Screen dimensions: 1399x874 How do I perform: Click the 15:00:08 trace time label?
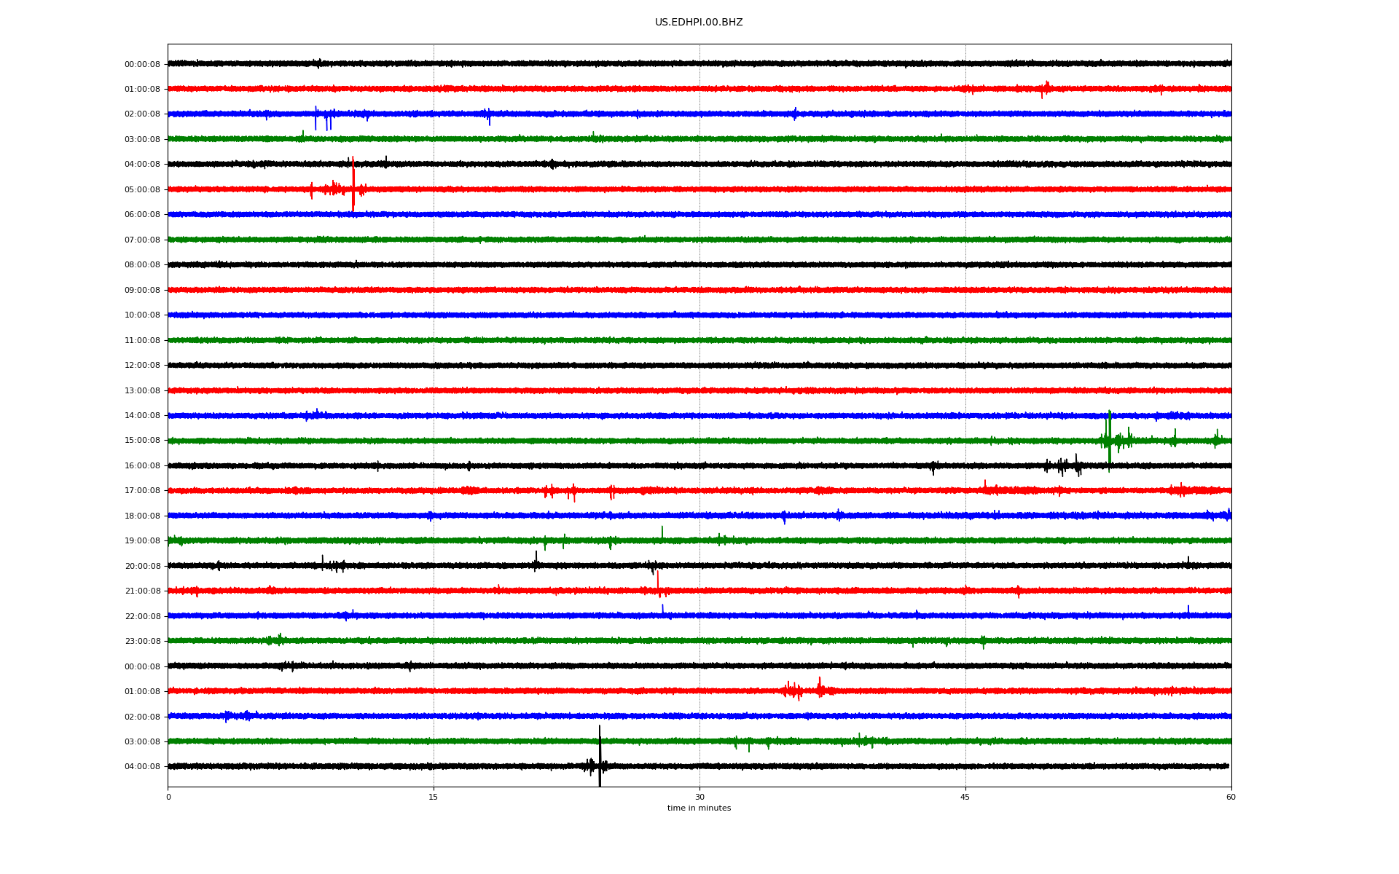[142, 441]
